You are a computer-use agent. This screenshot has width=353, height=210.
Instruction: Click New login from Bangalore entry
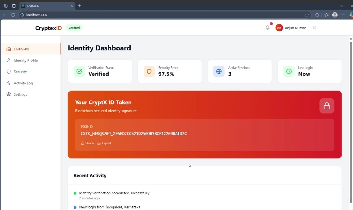point(110,207)
